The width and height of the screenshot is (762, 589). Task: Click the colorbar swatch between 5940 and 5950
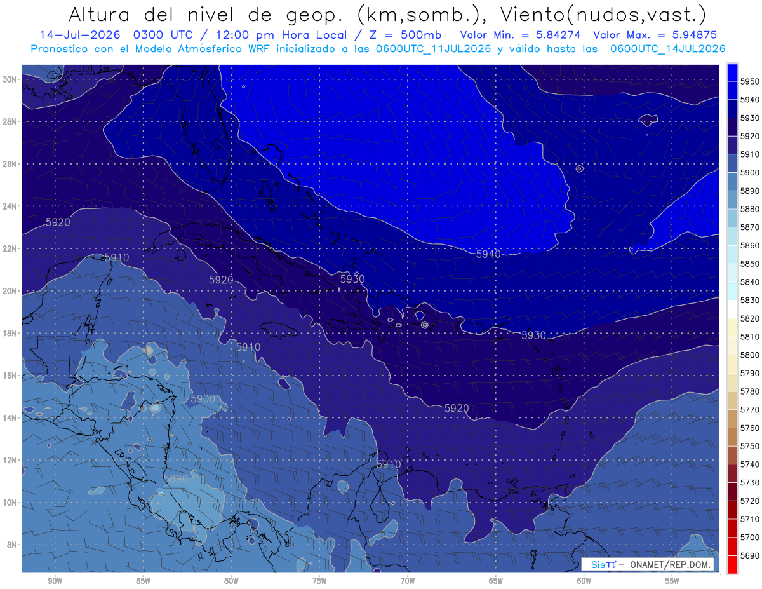pos(732,91)
